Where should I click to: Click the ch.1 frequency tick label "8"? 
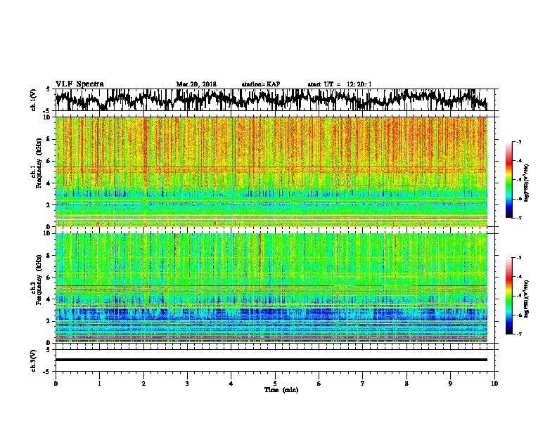[49, 139]
